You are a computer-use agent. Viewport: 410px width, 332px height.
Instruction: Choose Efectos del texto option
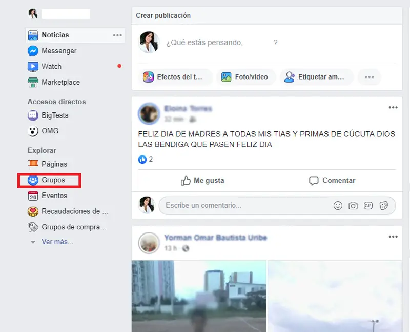[175, 77]
